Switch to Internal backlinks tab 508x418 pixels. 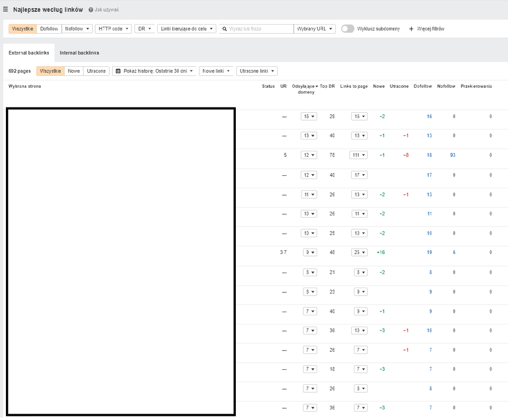point(79,53)
